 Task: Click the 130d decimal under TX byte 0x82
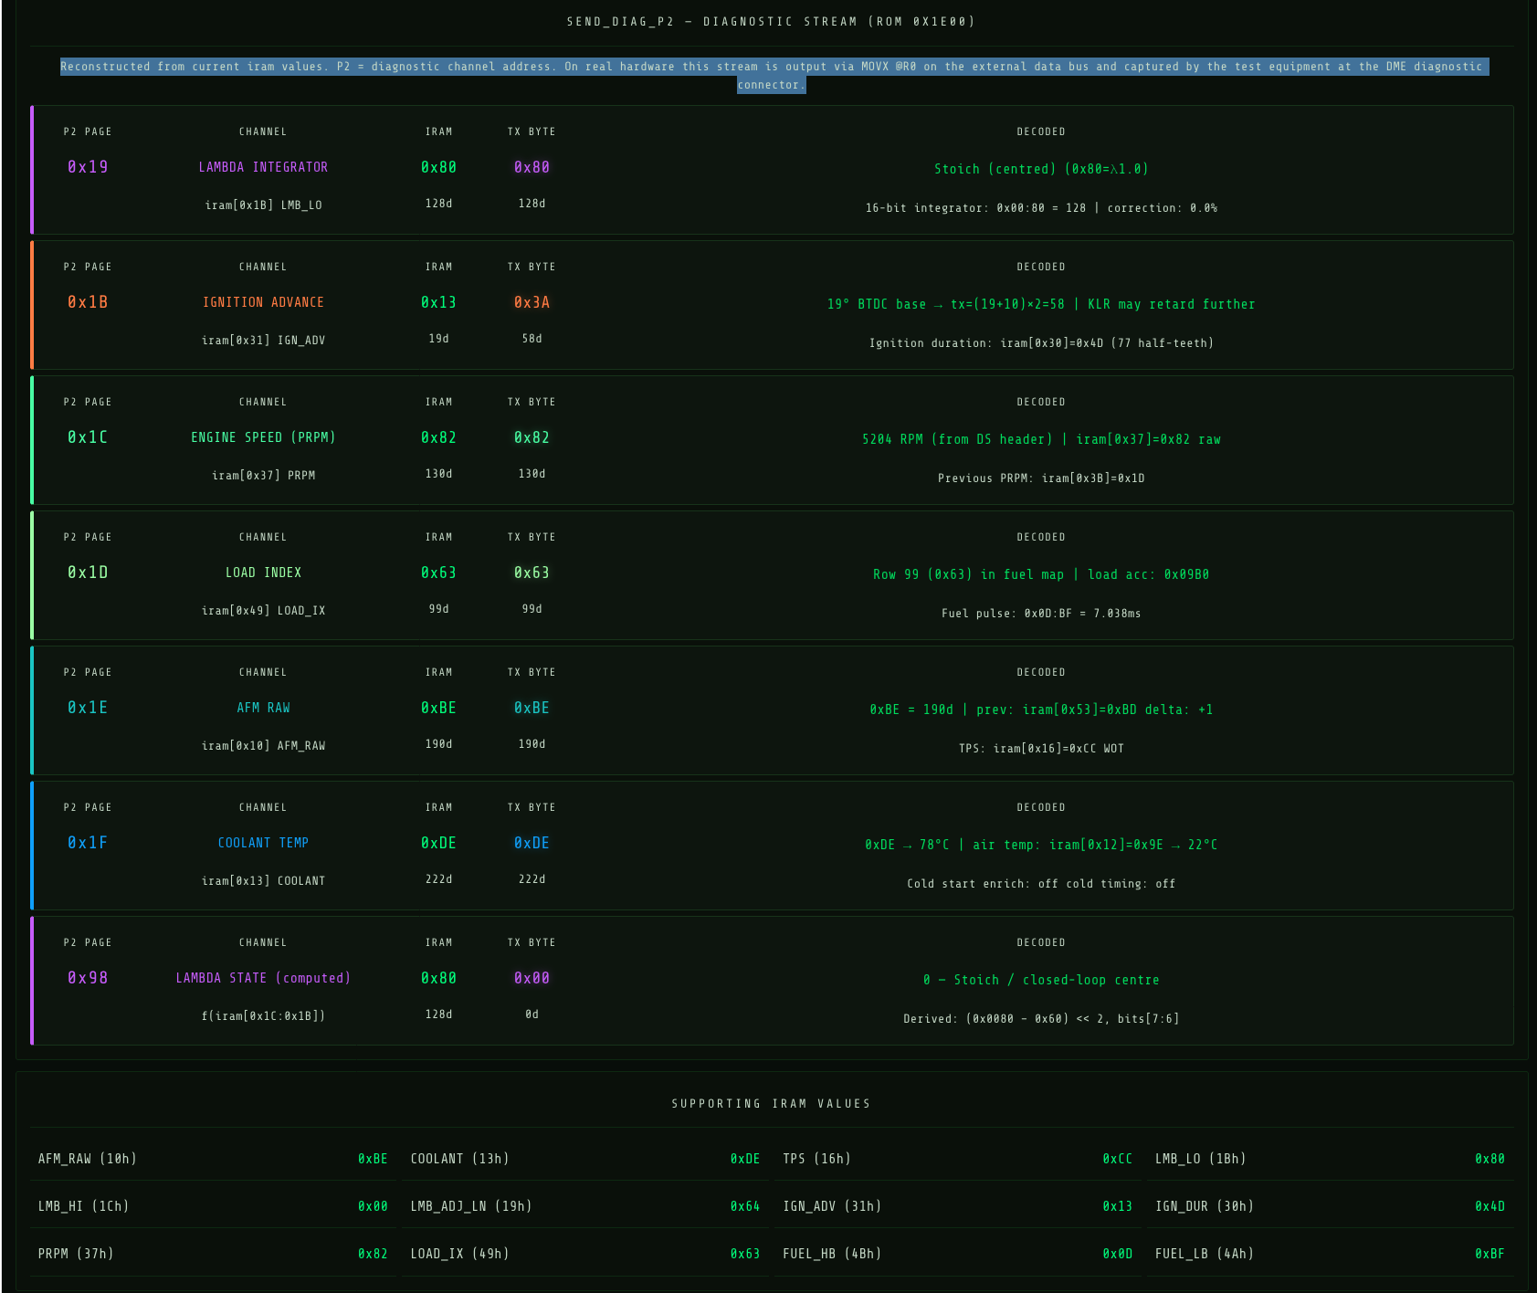(532, 474)
